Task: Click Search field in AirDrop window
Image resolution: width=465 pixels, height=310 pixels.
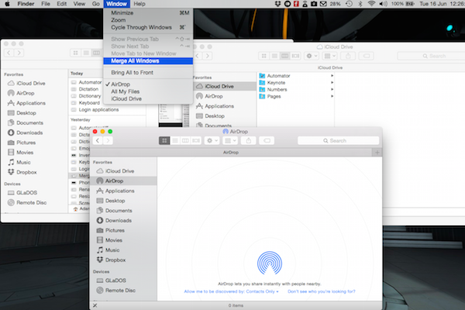Action: coord(338,140)
